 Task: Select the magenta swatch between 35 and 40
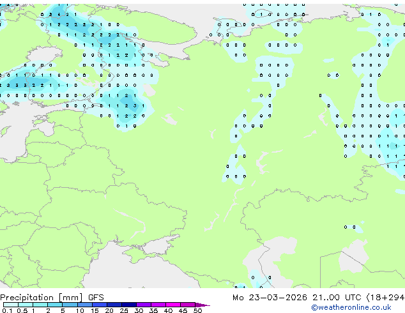(x=158, y=305)
